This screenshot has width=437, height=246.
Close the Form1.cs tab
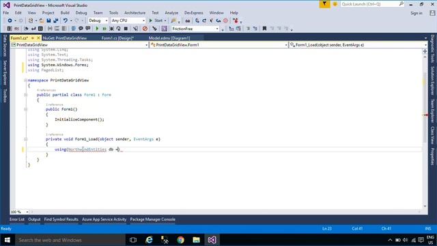pyautogui.click(x=38, y=38)
